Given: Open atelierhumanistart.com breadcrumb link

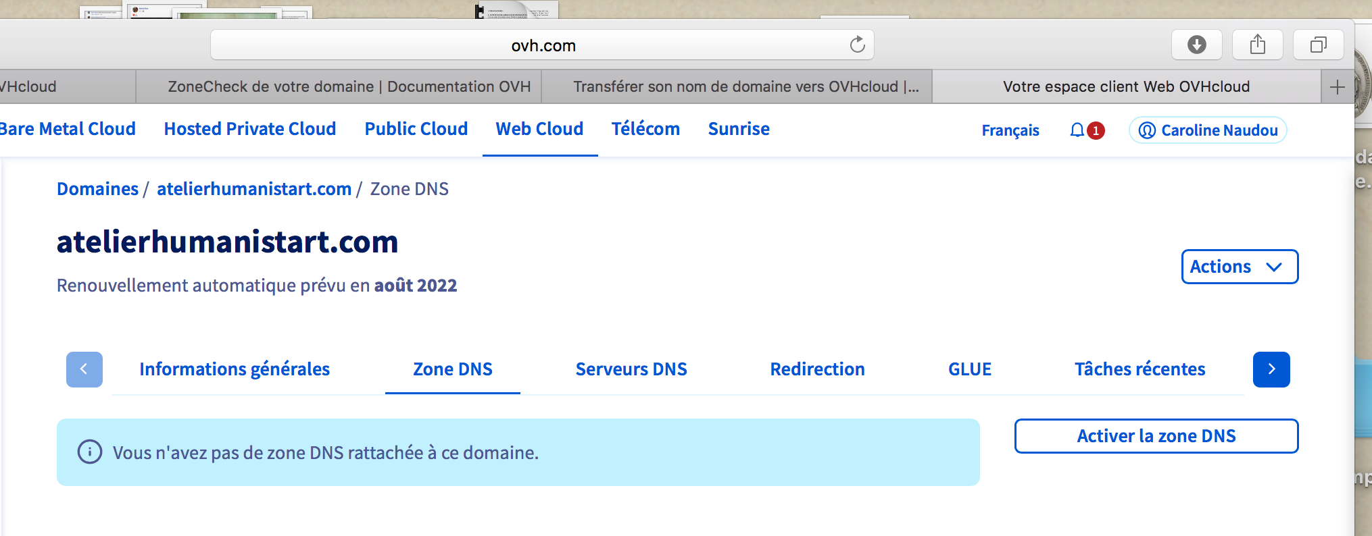Looking at the screenshot, I should (x=254, y=189).
